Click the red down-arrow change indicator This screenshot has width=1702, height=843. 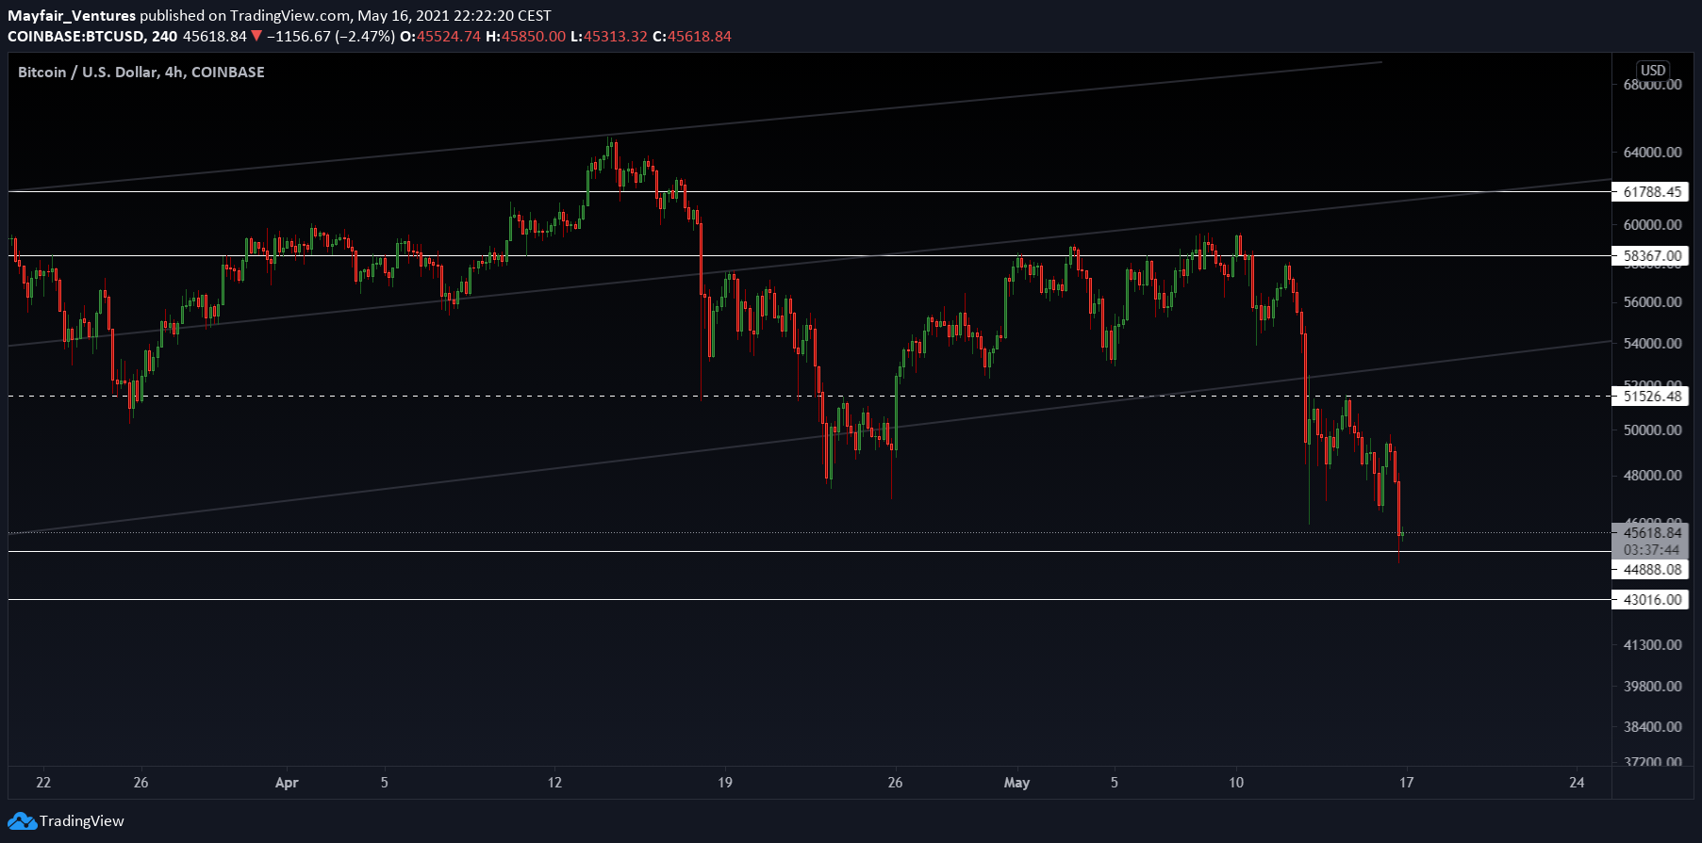pyautogui.click(x=256, y=37)
